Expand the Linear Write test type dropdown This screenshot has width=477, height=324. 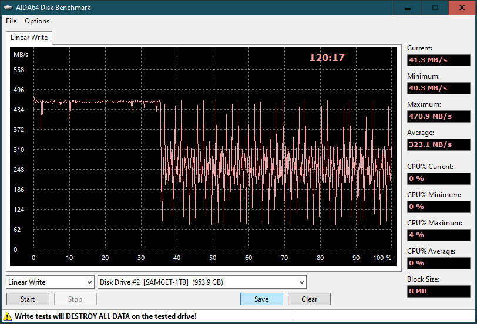[50, 282]
